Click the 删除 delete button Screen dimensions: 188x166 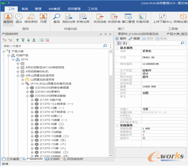tap(121, 39)
